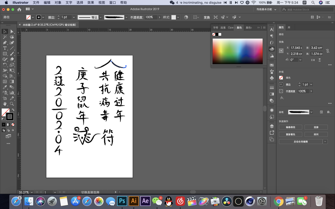Click the 偏移路径 (Offset Path) button

[290, 127]
